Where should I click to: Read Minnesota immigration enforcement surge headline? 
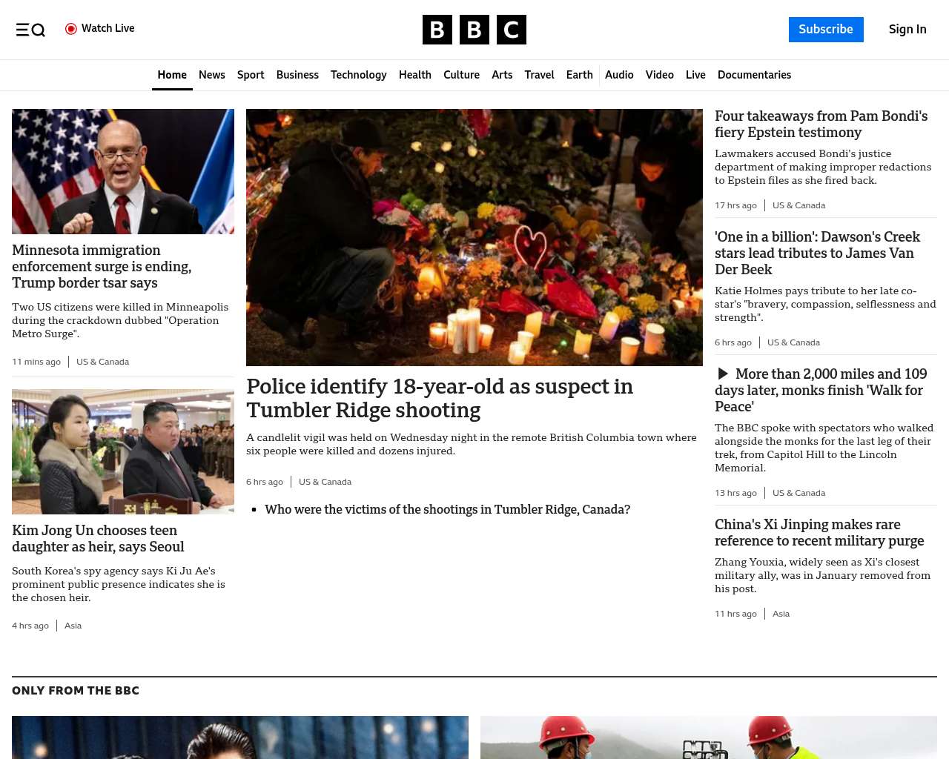102,267
